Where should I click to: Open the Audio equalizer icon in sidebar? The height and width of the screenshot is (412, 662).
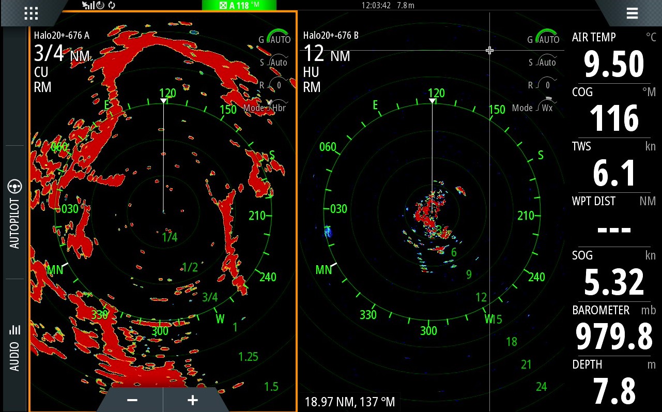(15, 330)
